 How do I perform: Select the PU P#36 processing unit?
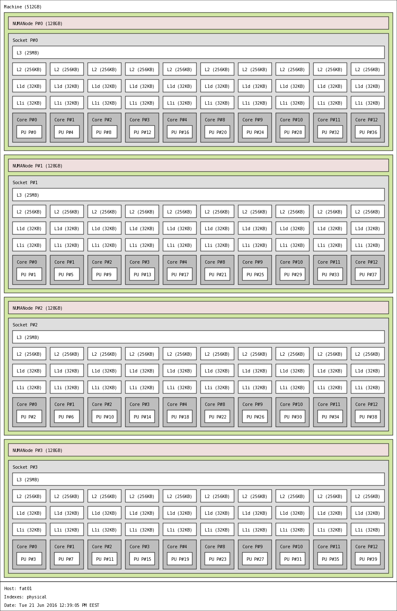click(x=367, y=132)
